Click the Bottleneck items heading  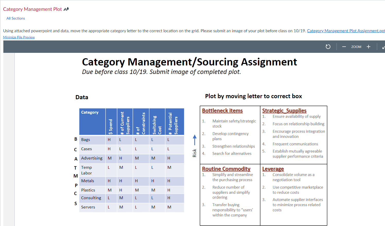(x=222, y=110)
